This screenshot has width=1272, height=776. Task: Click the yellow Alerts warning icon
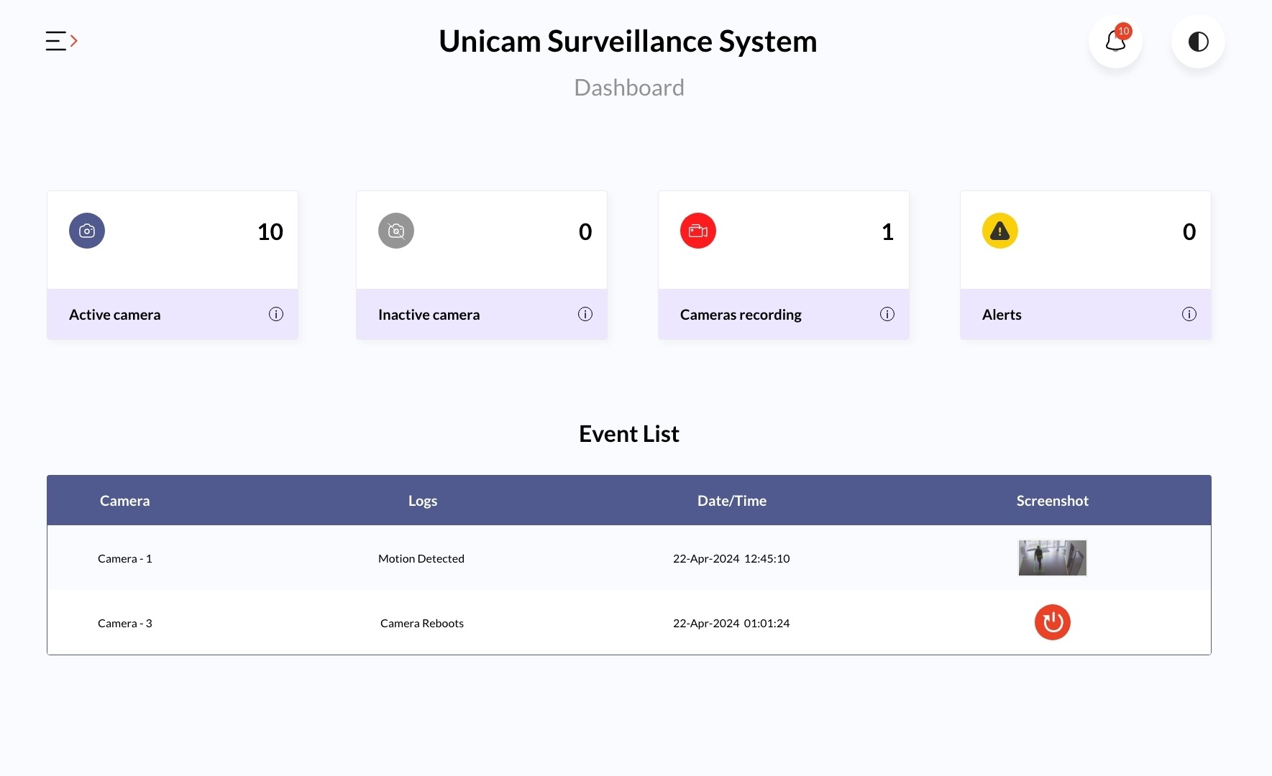pos(999,231)
